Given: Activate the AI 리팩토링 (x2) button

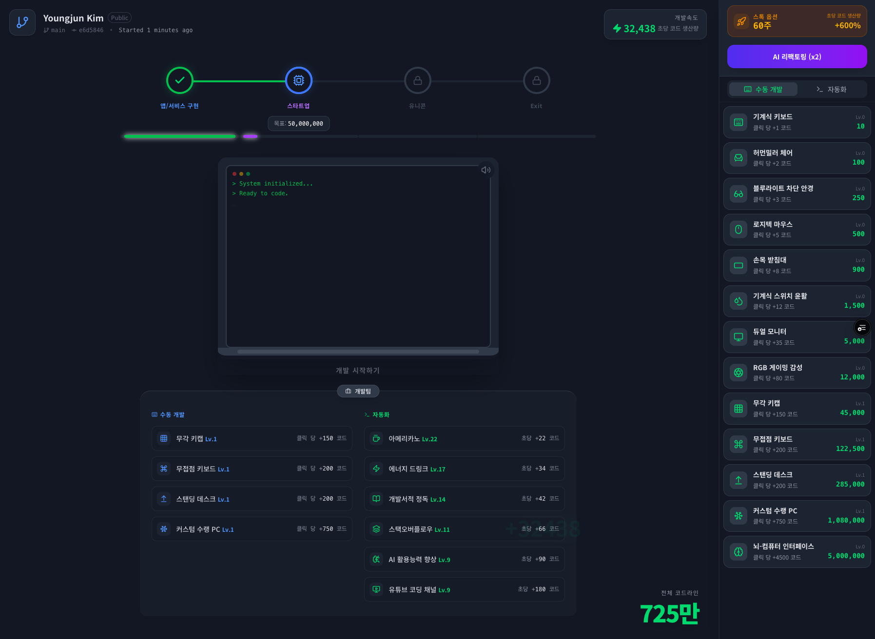Looking at the screenshot, I should pos(797,56).
